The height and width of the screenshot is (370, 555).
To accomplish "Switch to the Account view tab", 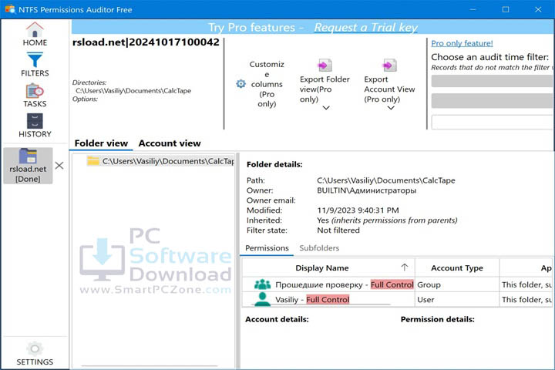I will click(x=170, y=143).
